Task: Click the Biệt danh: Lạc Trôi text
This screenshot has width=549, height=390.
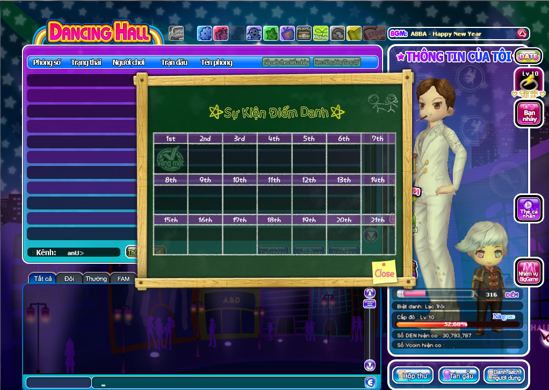Action: [421, 306]
